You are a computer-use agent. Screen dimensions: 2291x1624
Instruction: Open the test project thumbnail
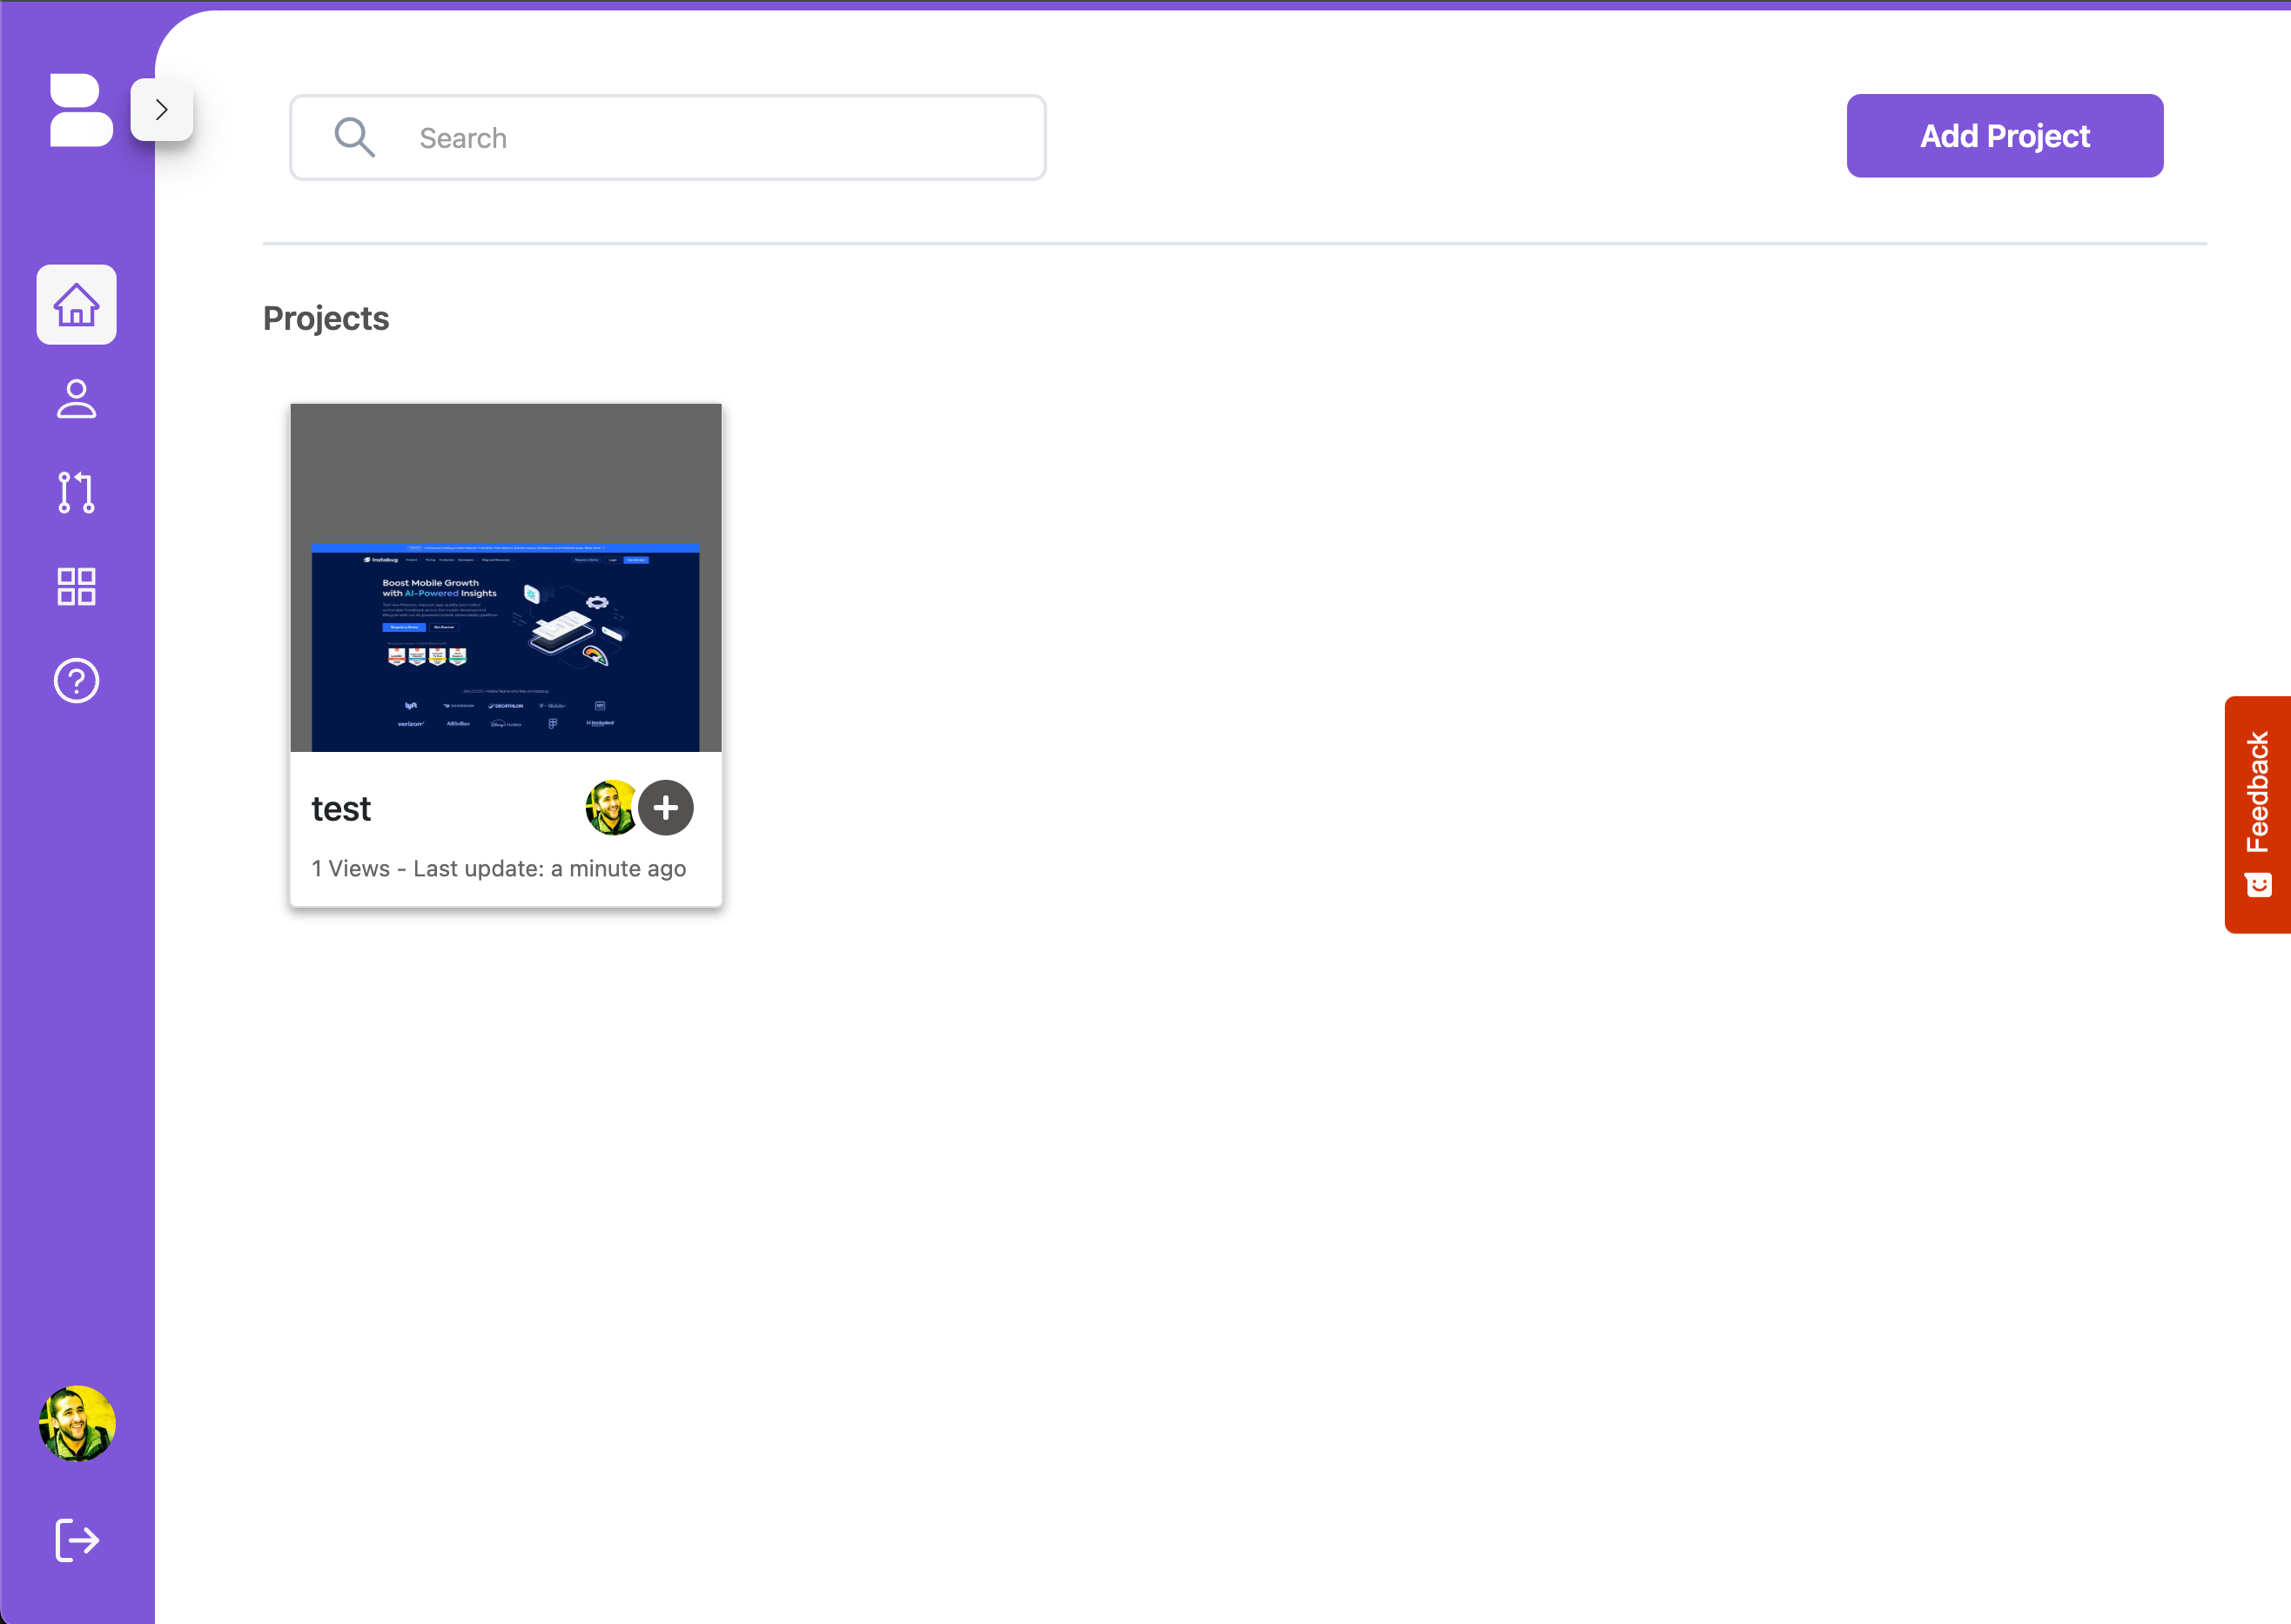pyautogui.click(x=506, y=578)
